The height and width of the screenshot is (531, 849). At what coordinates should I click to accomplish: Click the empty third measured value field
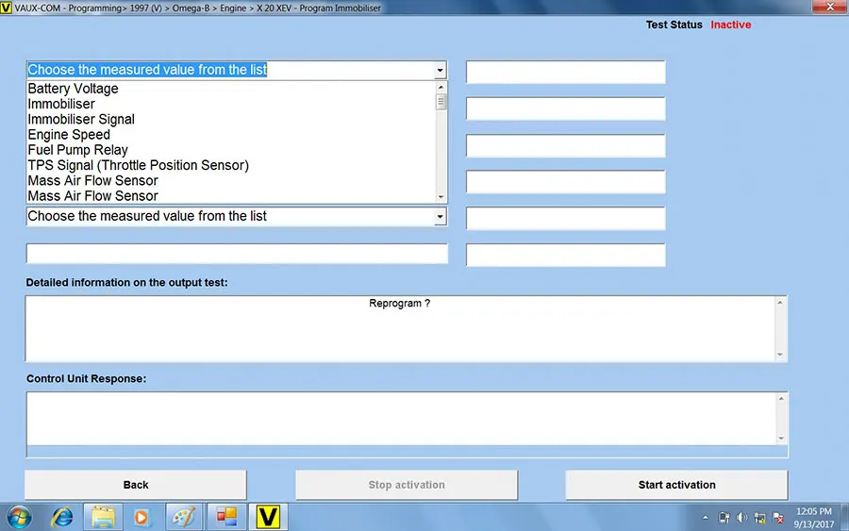pos(237,254)
